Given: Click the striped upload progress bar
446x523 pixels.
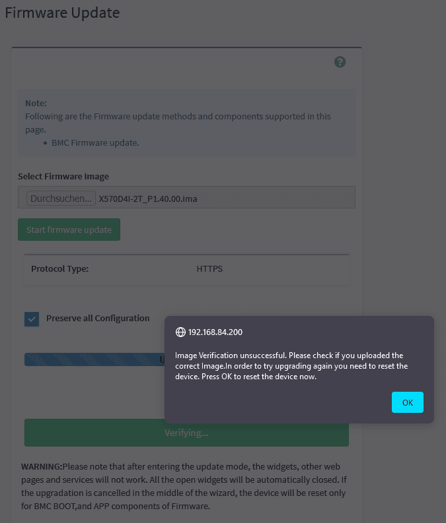Looking at the screenshot, I should point(93,359).
